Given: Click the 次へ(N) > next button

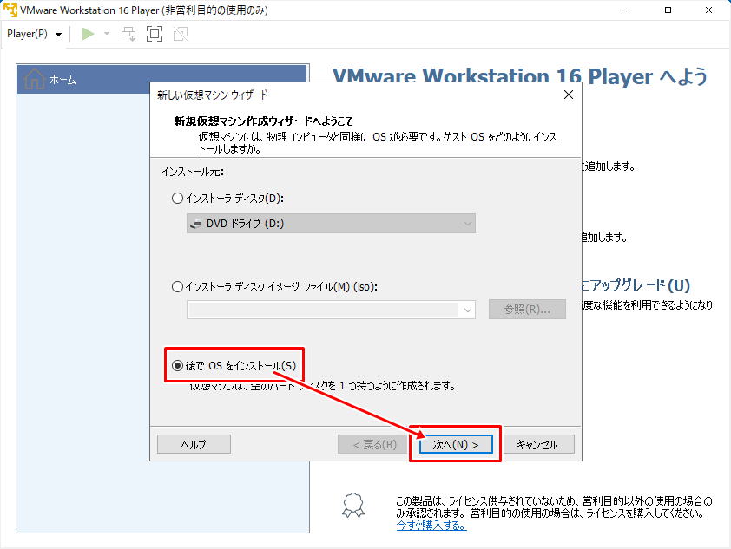Looking at the screenshot, I should click(x=456, y=444).
